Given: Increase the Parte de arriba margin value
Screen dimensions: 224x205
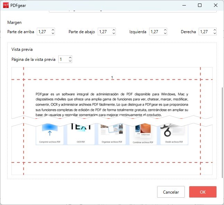Looking at the screenshot, I should pyautogui.click(x=53, y=30).
